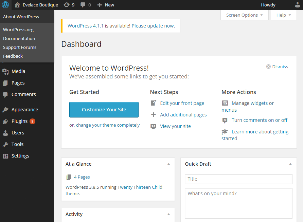This screenshot has height=222, width=303.
Task: Open Documentation from the dropdown menu
Action: coord(19,39)
